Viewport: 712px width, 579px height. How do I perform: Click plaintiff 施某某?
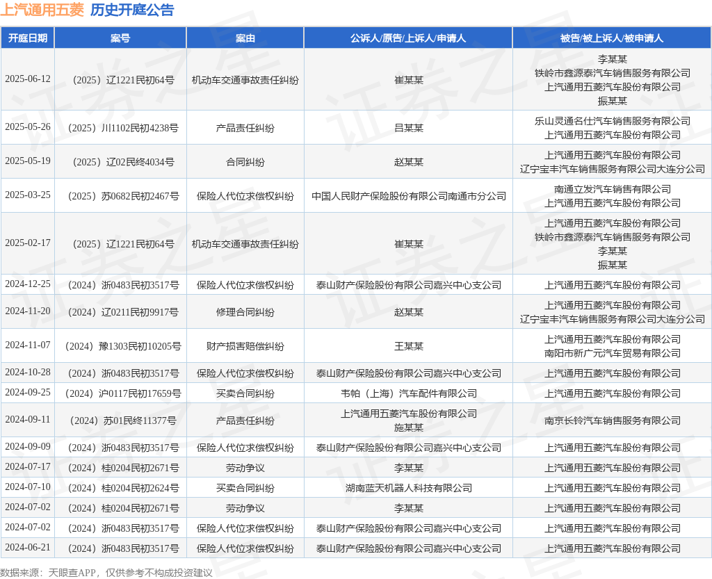point(409,427)
